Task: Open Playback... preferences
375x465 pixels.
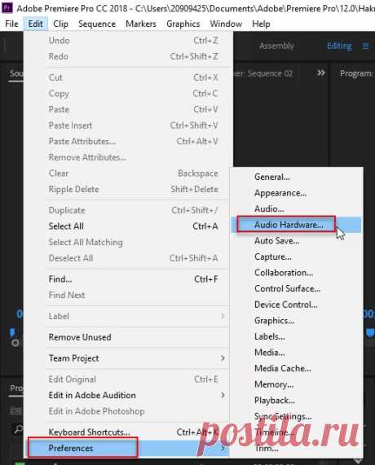Action: coord(296,401)
